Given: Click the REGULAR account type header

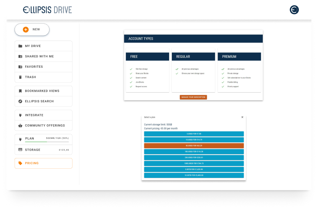Looking at the screenshot, I should [193, 57].
